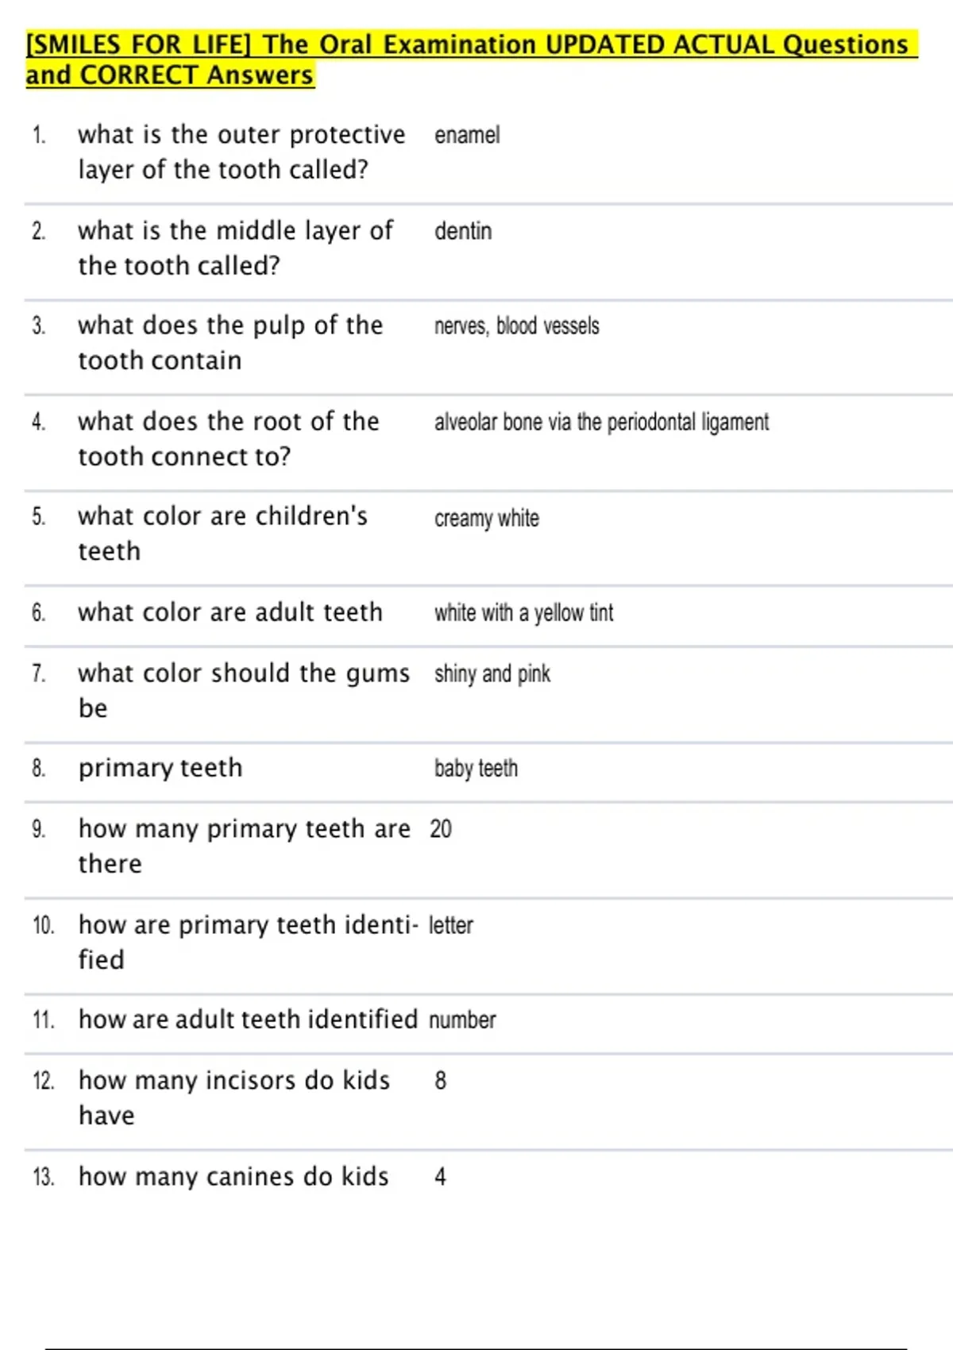The image size is (953, 1350).
Task: Click the answer 'enamel'
Action: pos(467,135)
